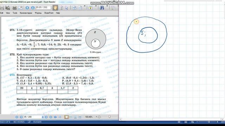Image resolution: width=225 pixels, height=126 pixels.
Task: Click bottom page field showing 85 / 208
Action: pos(33,117)
